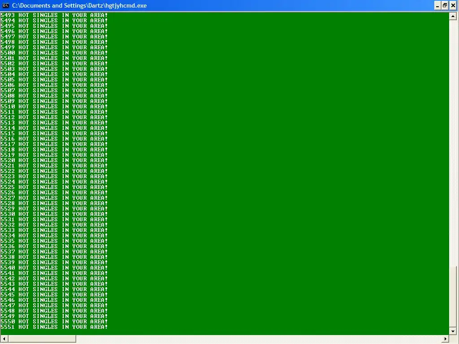Image resolution: width=459 pixels, height=344 pixels.
Task: Click the last line numbered 5551
Action: (54, 327)
